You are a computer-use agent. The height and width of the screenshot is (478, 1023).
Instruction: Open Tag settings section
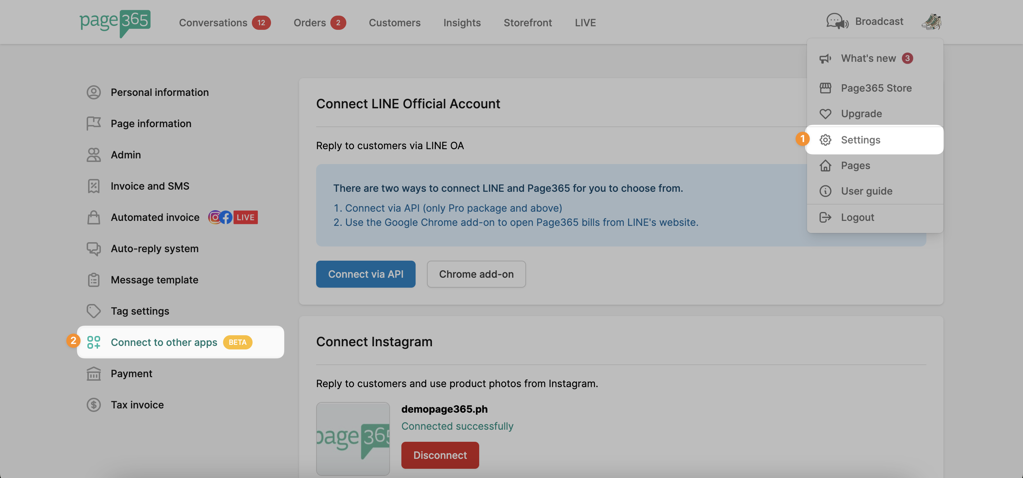pos(140,311)
